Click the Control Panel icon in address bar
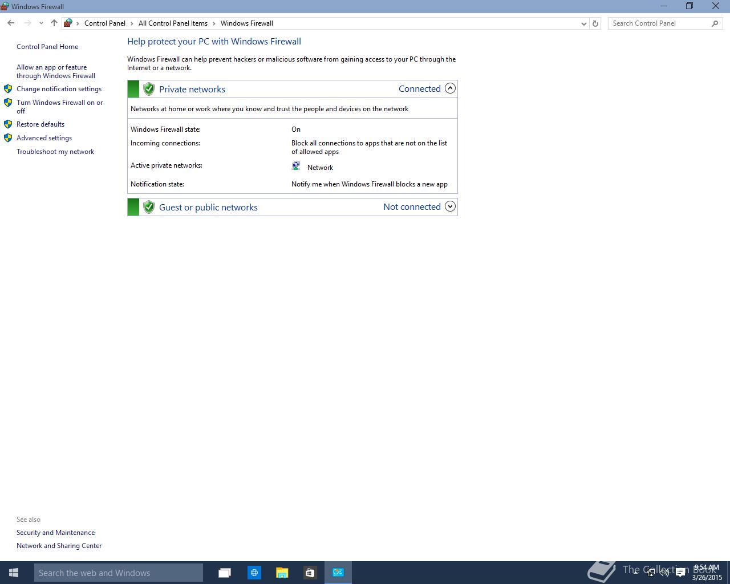 68,23
